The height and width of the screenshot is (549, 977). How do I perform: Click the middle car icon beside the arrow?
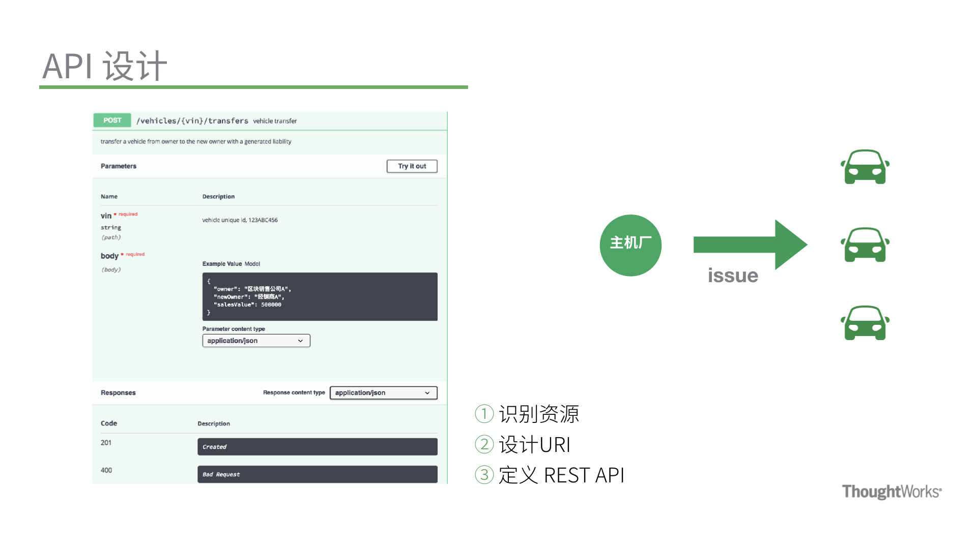coord(865,245)
